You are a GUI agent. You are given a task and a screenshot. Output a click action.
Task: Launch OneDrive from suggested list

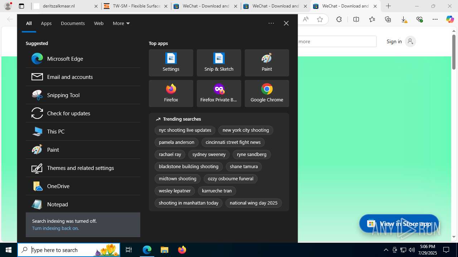pyautogui.click(x=83, y=186)
